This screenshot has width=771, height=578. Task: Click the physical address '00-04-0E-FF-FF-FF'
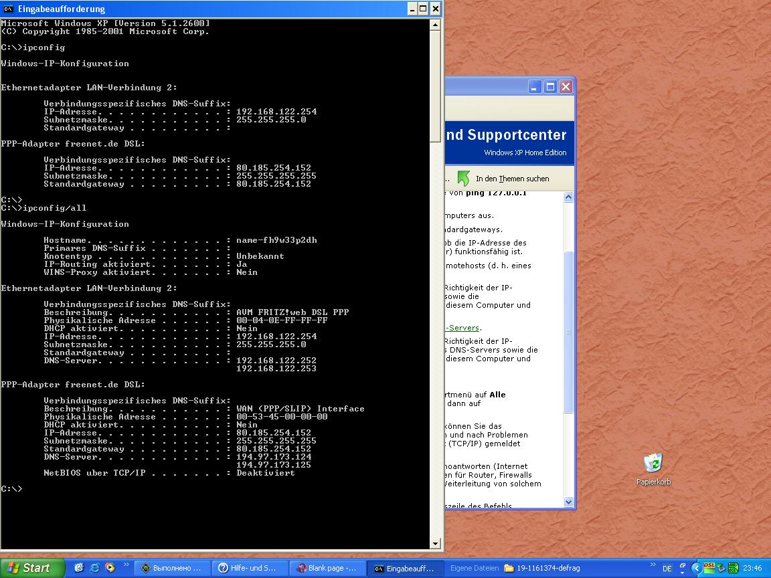pyautogui.click(x=282, y=320)
